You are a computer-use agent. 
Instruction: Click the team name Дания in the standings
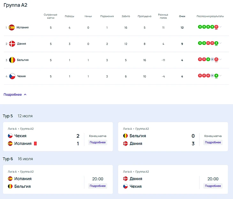point(21,44)
